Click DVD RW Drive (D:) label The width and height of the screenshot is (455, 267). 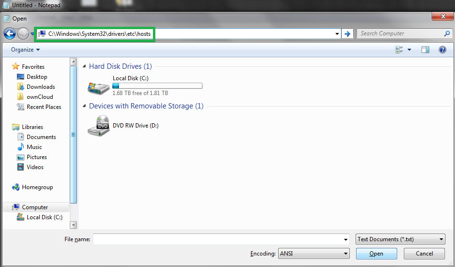[136, 126]
